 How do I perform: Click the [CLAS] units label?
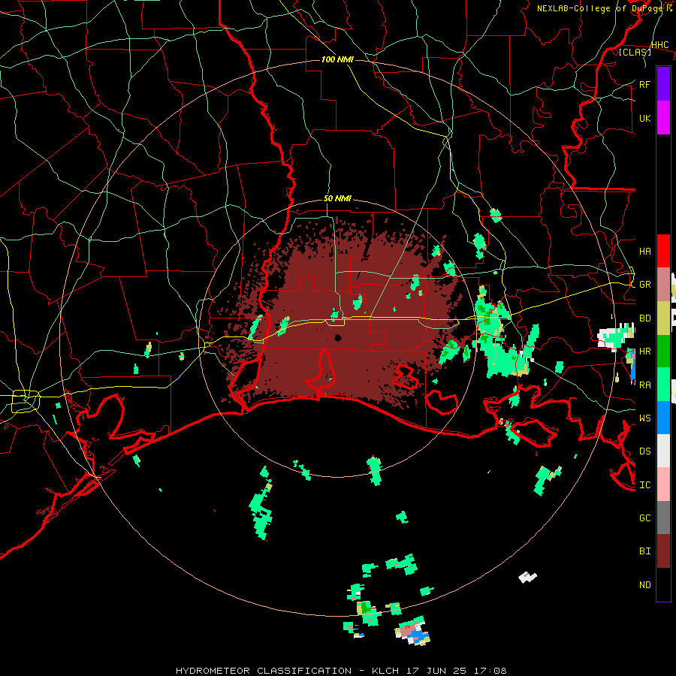(x=635, y=53)
